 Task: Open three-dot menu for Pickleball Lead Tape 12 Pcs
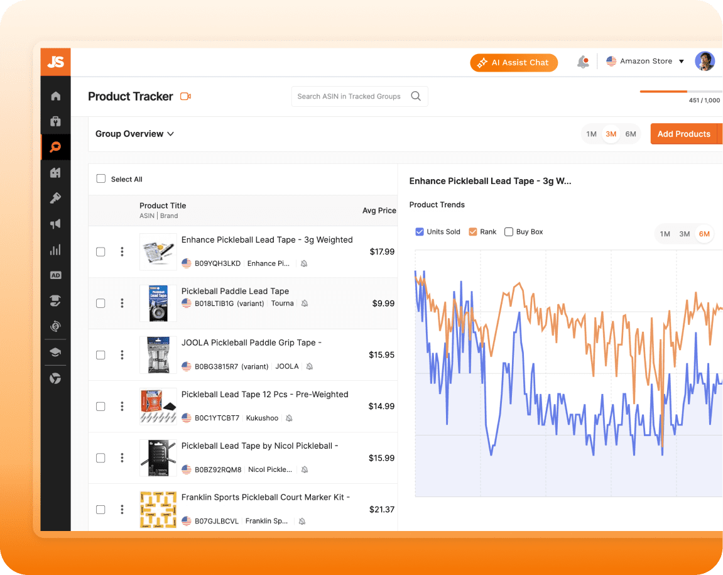coord(122,406)
